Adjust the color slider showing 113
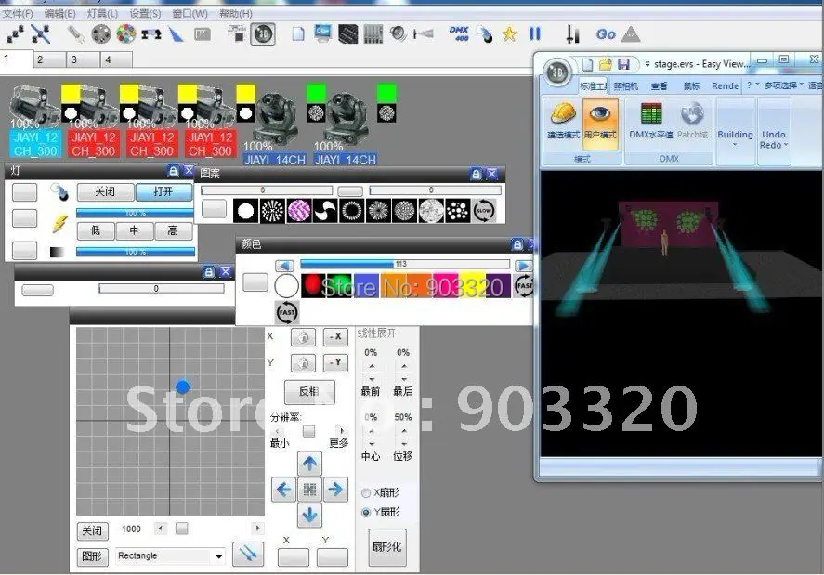The height and width of the screenshot is (575, 824). [x=405, y=264]
